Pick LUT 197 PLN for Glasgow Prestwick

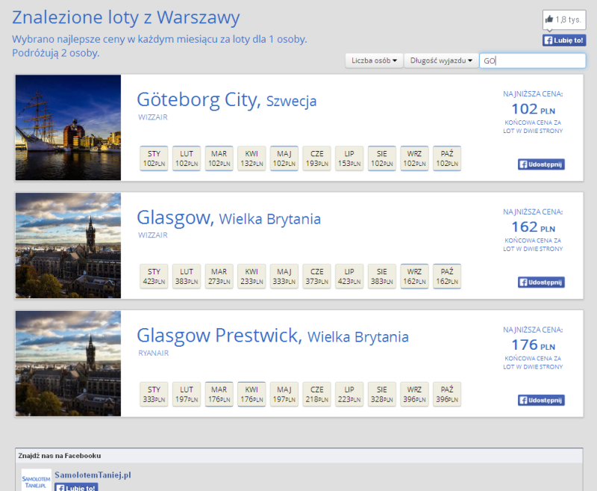click(x=187, y=394)
